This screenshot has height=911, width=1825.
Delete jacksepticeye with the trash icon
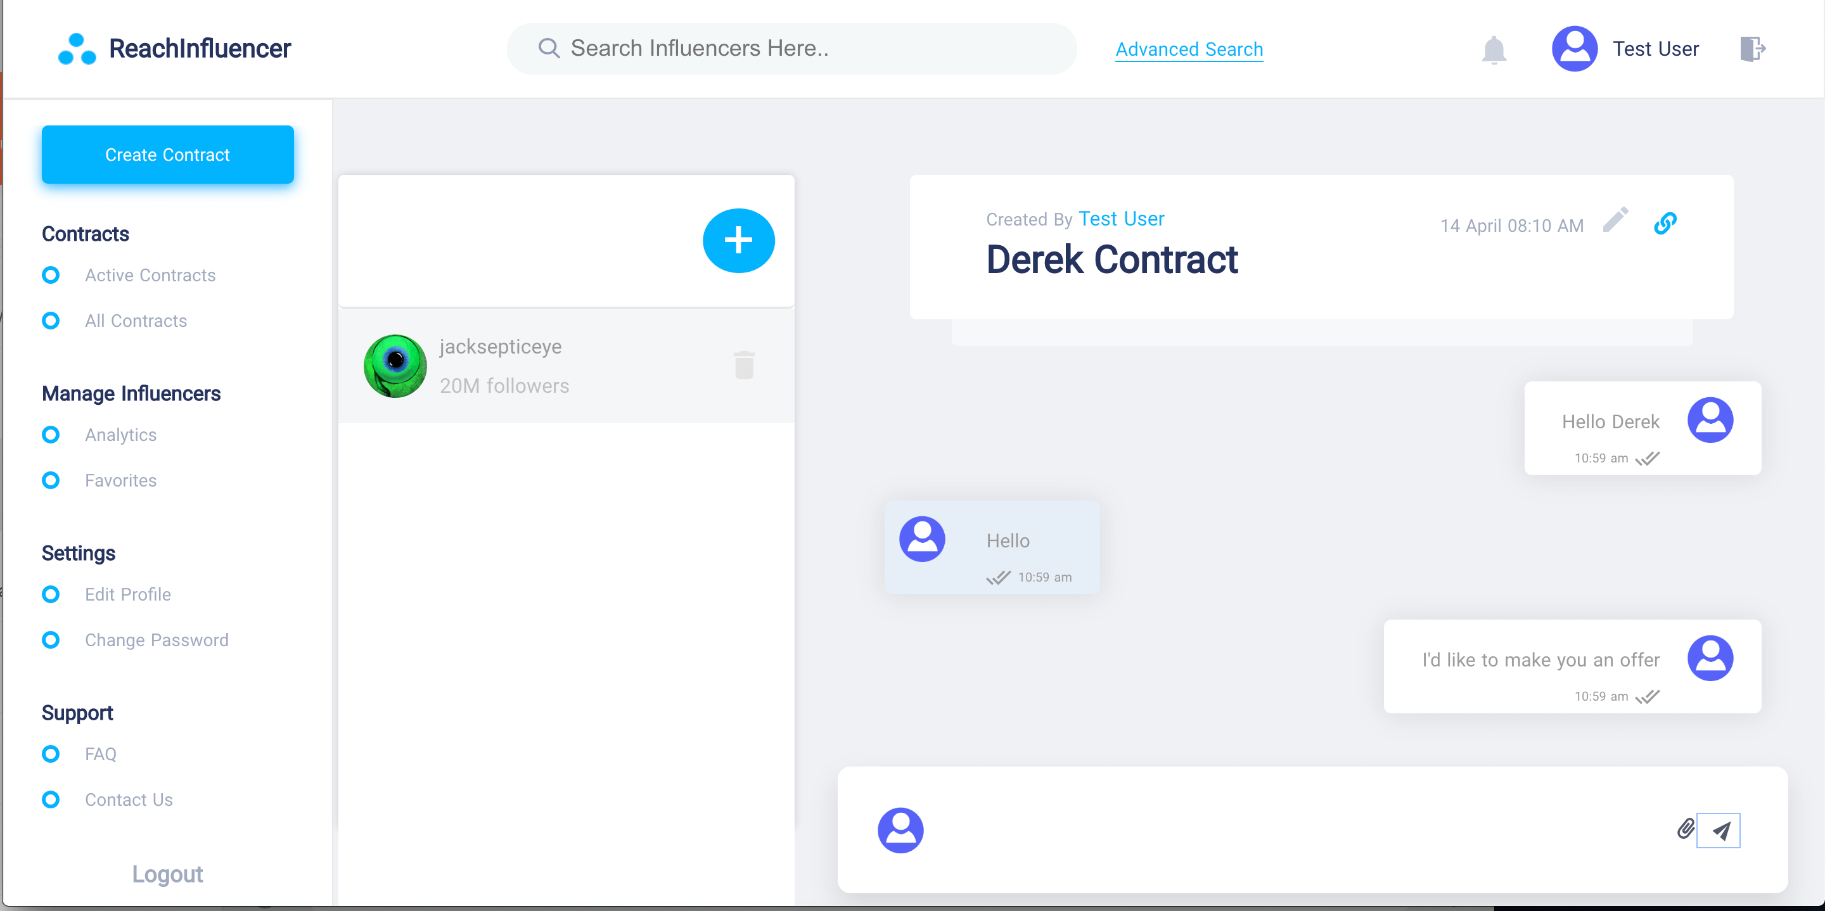[x=743, y=365]
